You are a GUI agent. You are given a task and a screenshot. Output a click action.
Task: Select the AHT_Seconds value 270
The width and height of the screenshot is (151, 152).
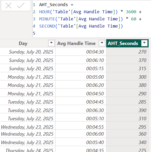point(127,52)
